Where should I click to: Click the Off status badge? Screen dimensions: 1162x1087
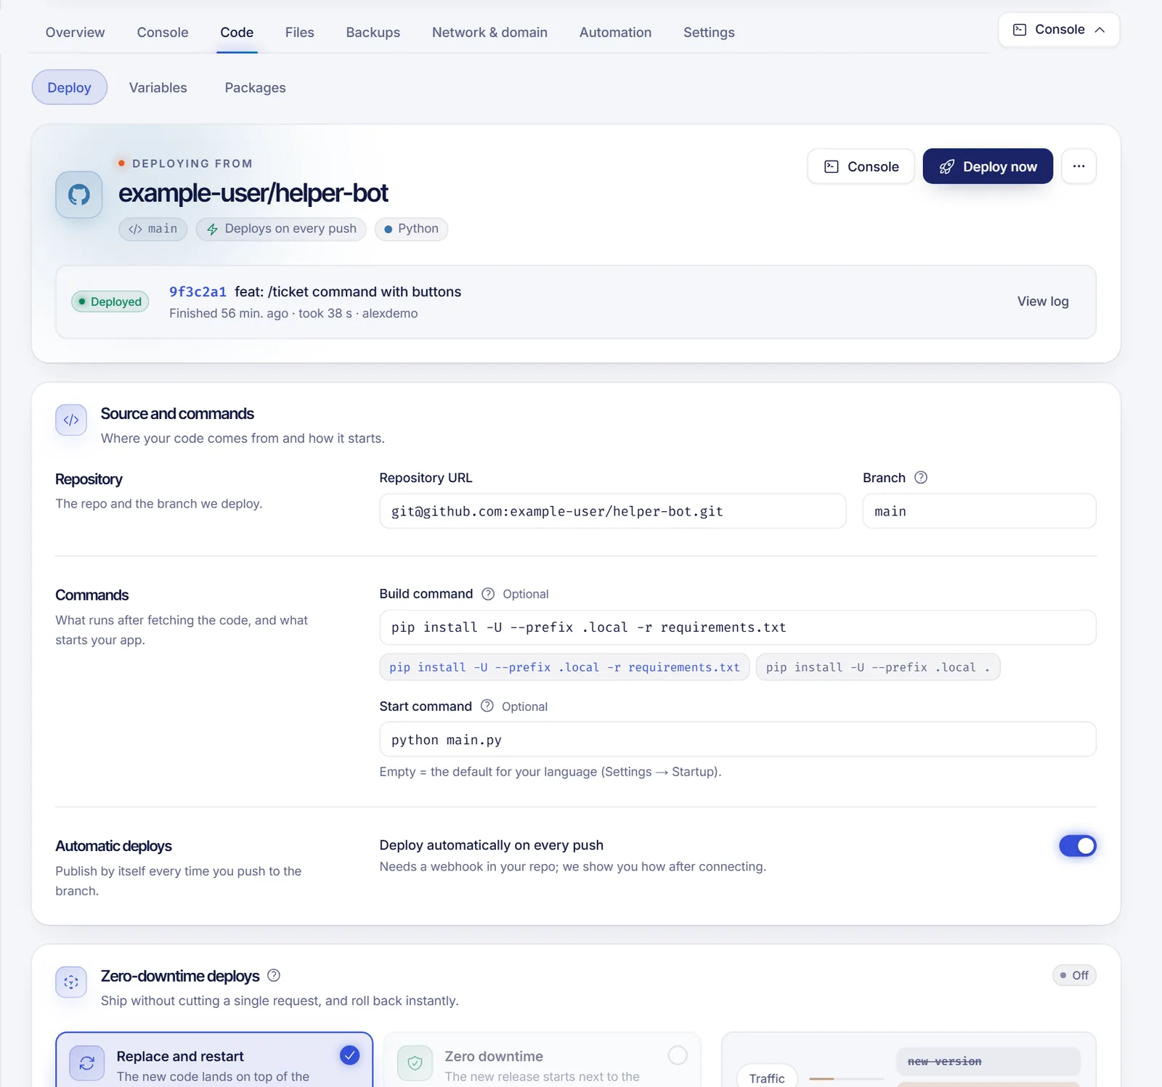click(x=1074, y=975)
